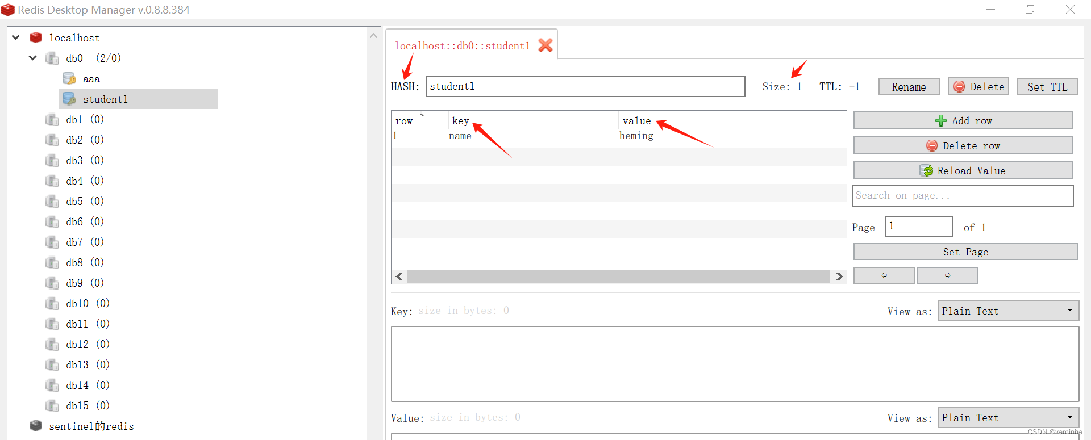Delete the student1 key
This screenshot has width=1091, height=440.
tap(978, 87)
